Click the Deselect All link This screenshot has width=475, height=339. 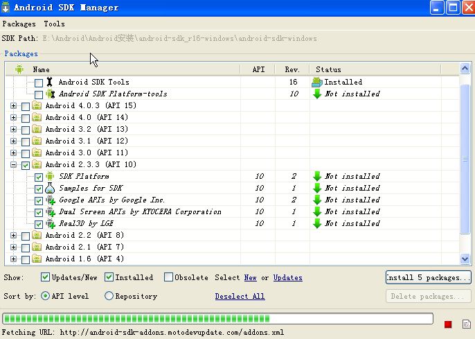[x=240, y=296]
